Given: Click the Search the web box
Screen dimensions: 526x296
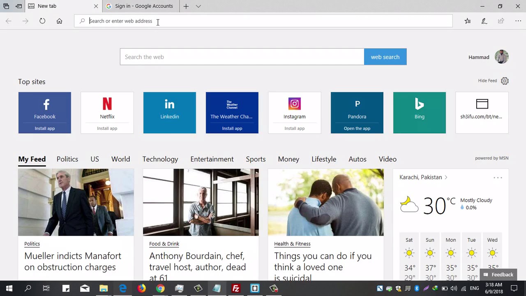Looking at the screenshot, I should 242,57.
